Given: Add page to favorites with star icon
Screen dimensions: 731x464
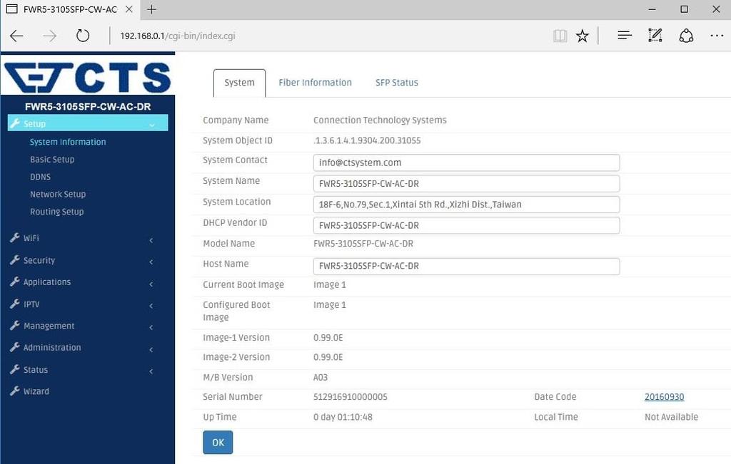Looking at the screenshot, I should tap(583, 36).
